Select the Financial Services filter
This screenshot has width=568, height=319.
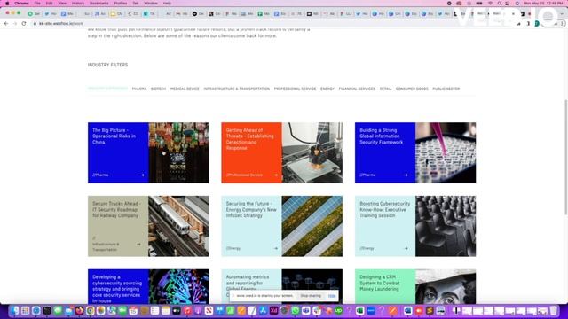[x=357, y=89]
